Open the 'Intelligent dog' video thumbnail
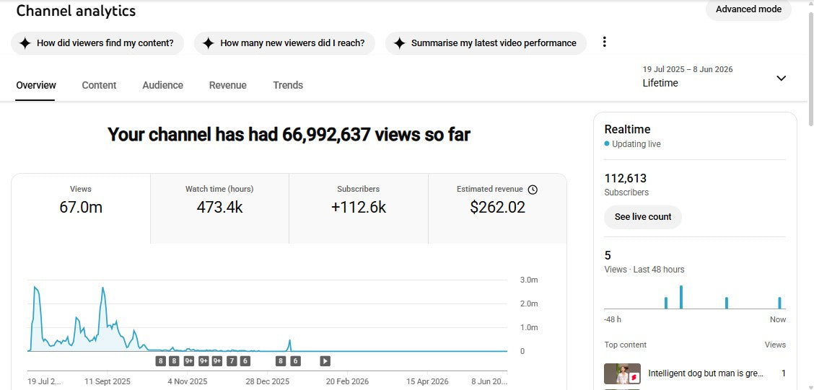The width and height of the screenshot is (814, 390). tap(623, 373)
